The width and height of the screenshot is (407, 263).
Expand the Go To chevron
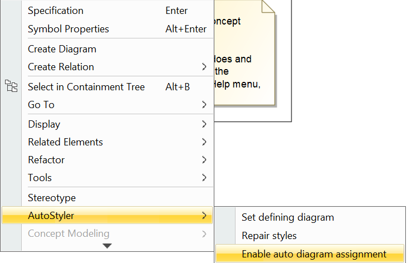click(204, 105)
